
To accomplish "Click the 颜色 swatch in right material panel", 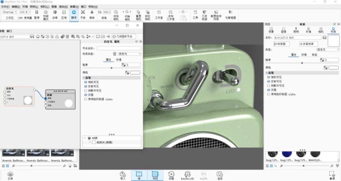I will [333, 68].
